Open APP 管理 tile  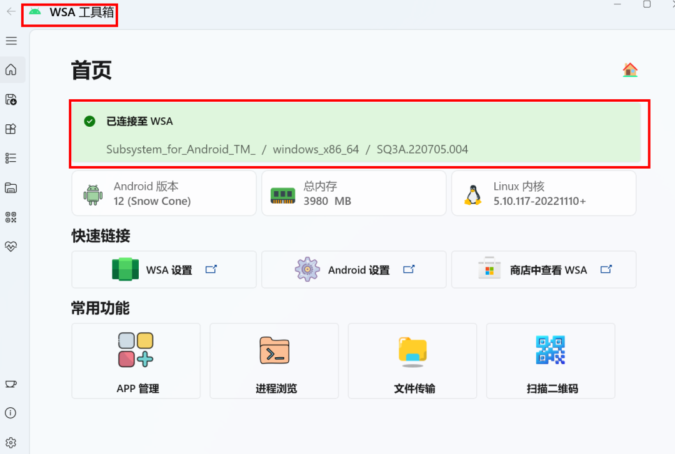136,361
